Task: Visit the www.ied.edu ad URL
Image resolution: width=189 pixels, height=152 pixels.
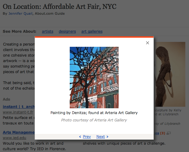Action: [14, 138]
